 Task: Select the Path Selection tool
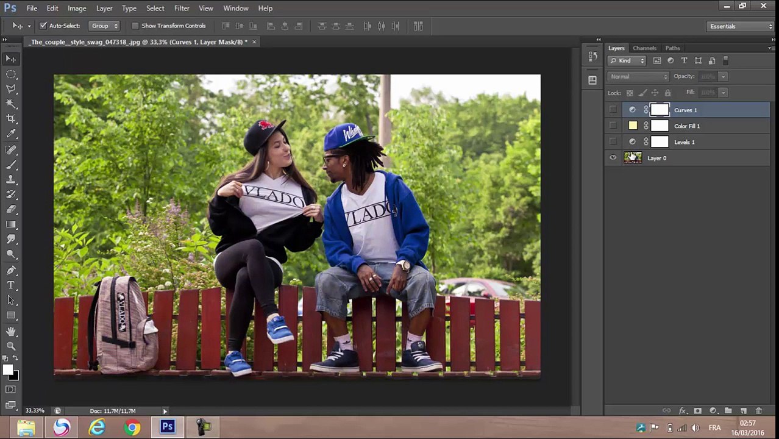[11, 301]
